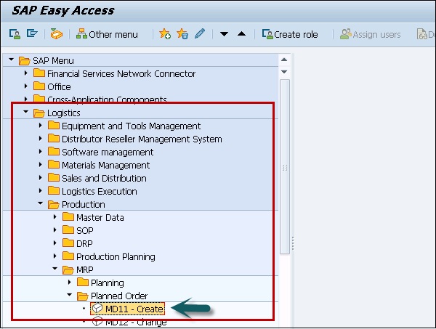Click the User menu icon

15,34
